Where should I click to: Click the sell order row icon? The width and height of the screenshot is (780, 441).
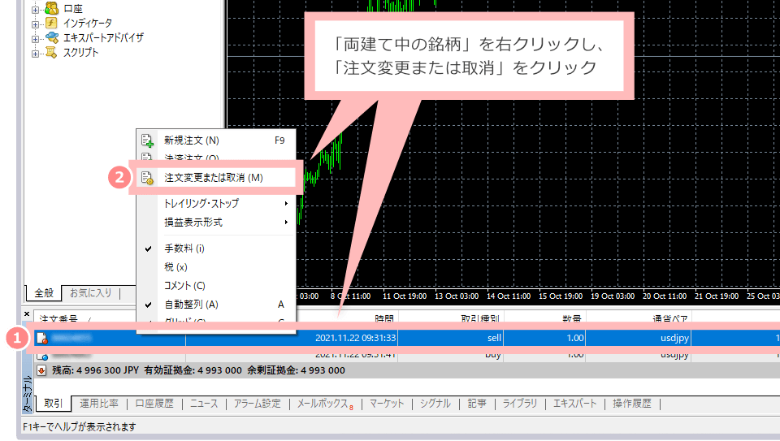41,337
